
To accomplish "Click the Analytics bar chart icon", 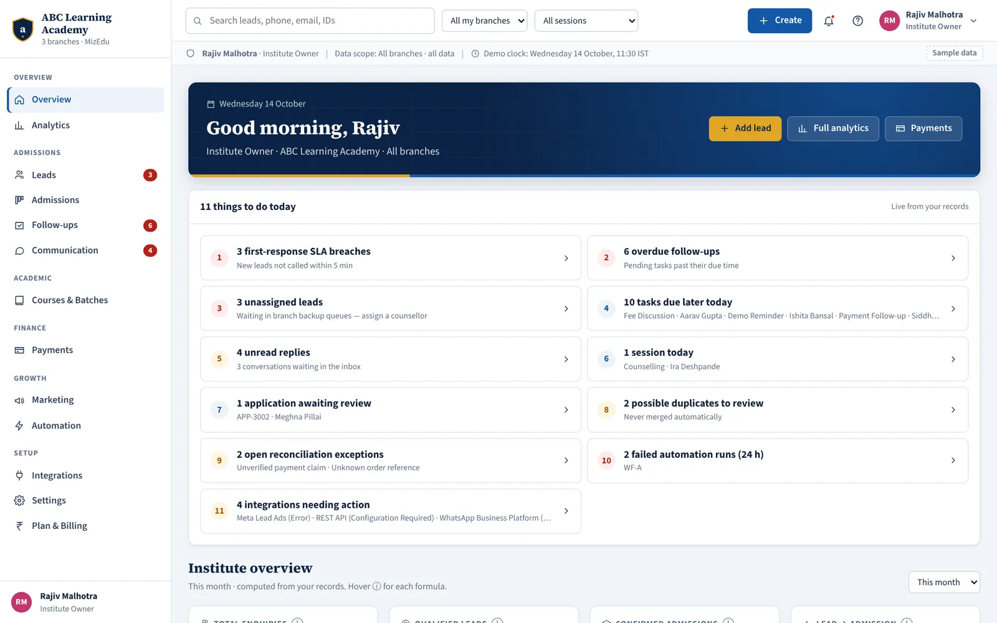I will [x=19, y=125].
